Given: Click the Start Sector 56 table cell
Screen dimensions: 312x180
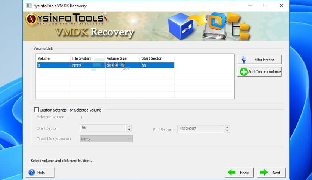Looking at the screenshot, I should (x=157, y=65).
